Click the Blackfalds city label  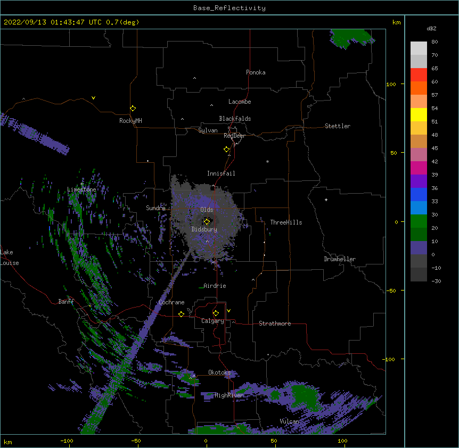235,119
